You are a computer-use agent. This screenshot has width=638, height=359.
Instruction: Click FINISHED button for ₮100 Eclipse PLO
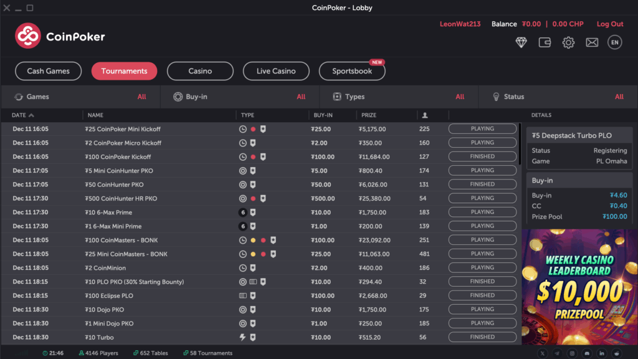482,295
